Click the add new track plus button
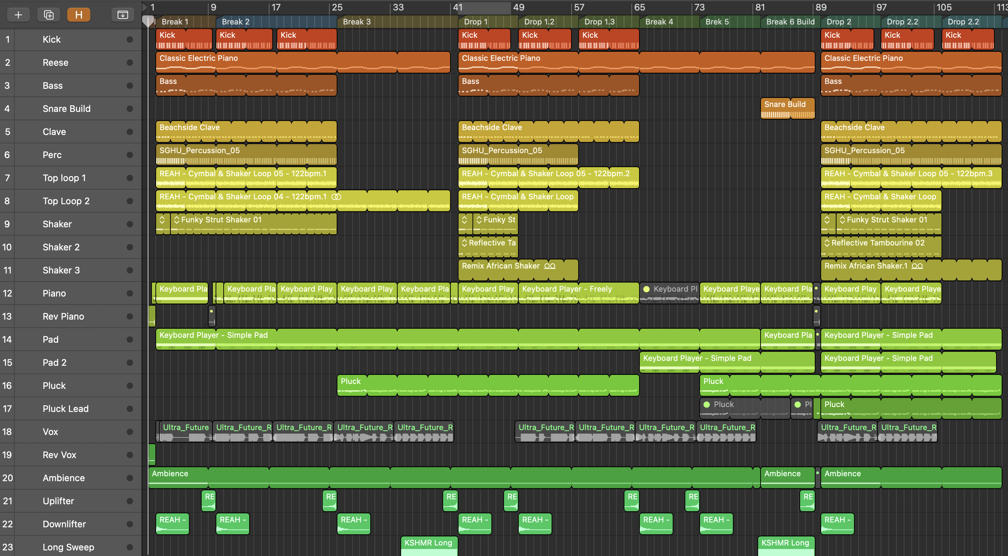 [x=18, y=15]
